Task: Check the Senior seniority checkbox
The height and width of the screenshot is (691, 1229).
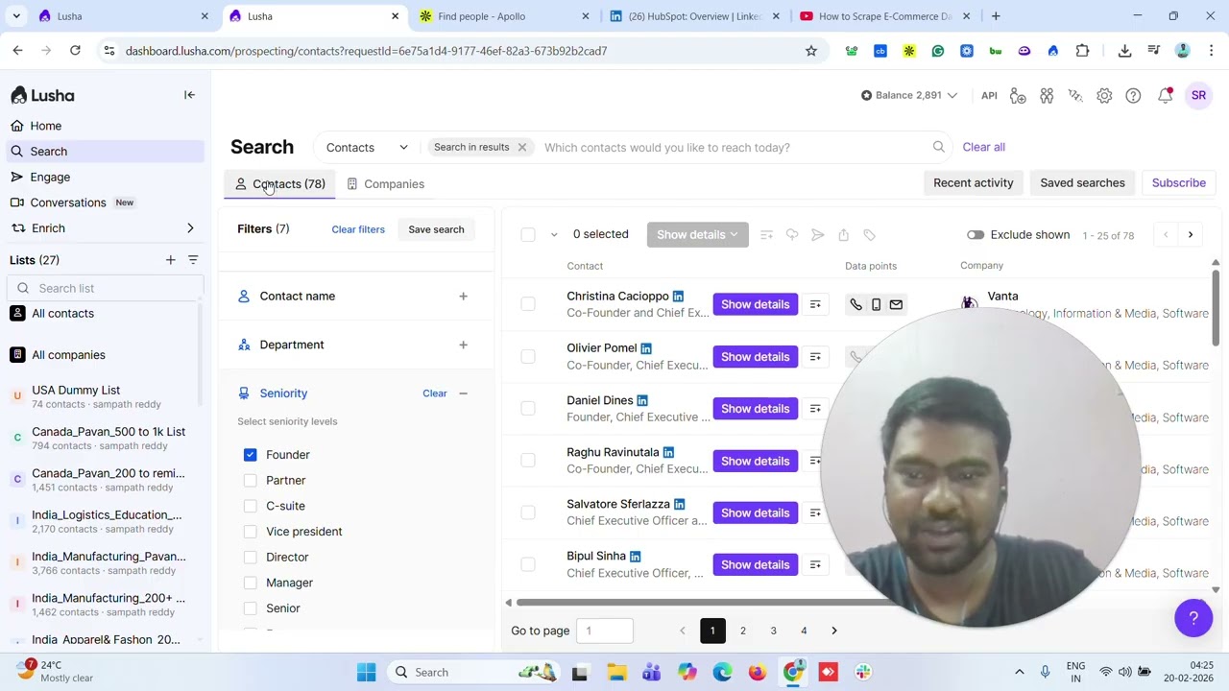Action: [x=250, y=608]
